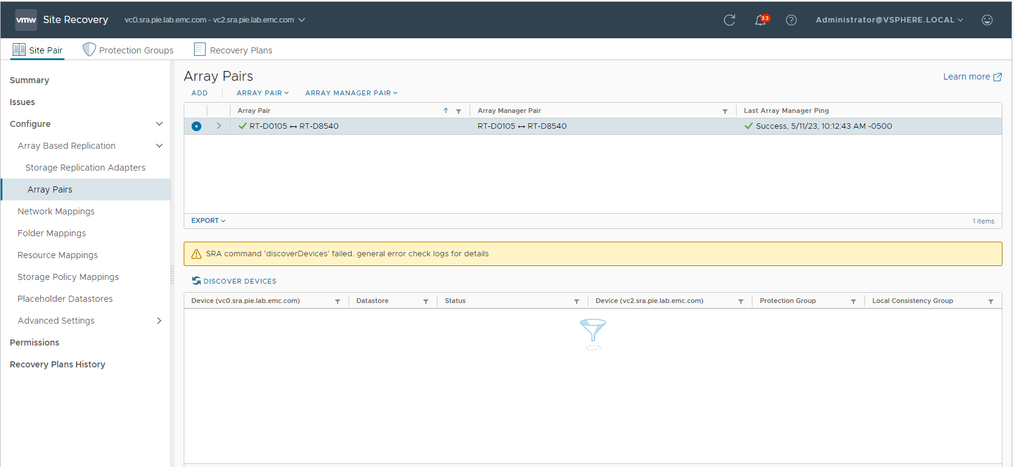Image resolution: width=1014 pixels, height=467 pixels.
Task: Open Network Mappings in the sidebar
Action: click(56, 211)
